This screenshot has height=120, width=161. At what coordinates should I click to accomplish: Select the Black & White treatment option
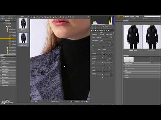click(x=109, y=34)
